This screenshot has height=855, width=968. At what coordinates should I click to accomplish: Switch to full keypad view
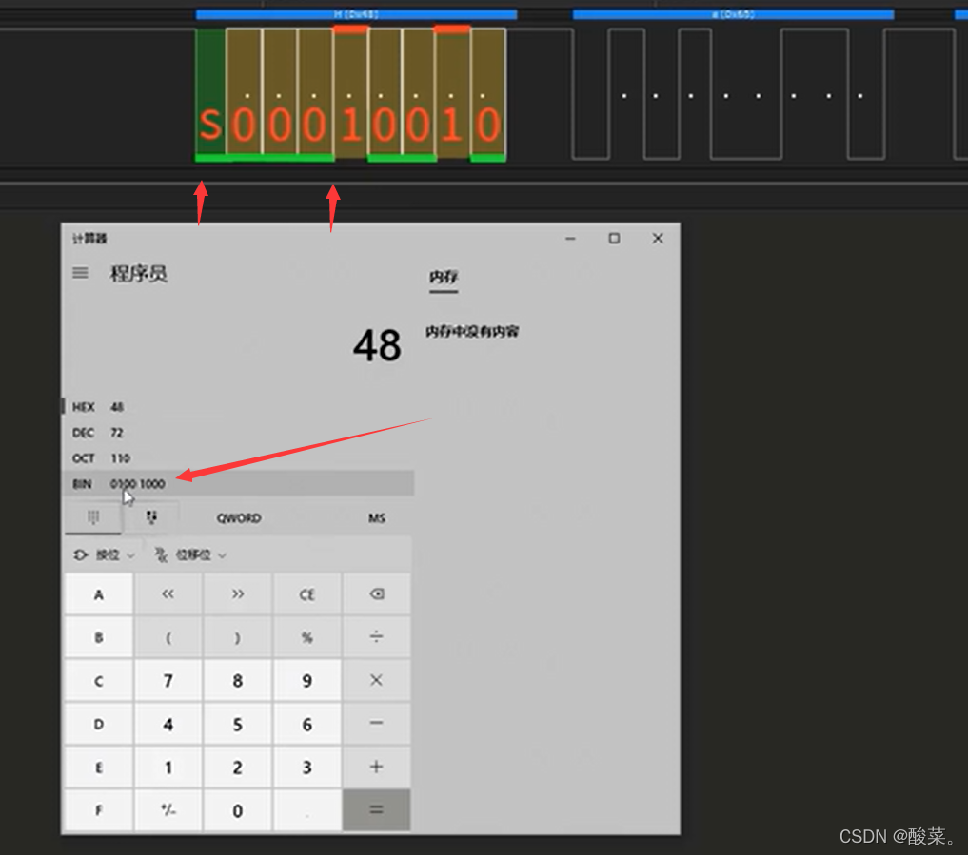pyautogui.click(x=93, y=517)
